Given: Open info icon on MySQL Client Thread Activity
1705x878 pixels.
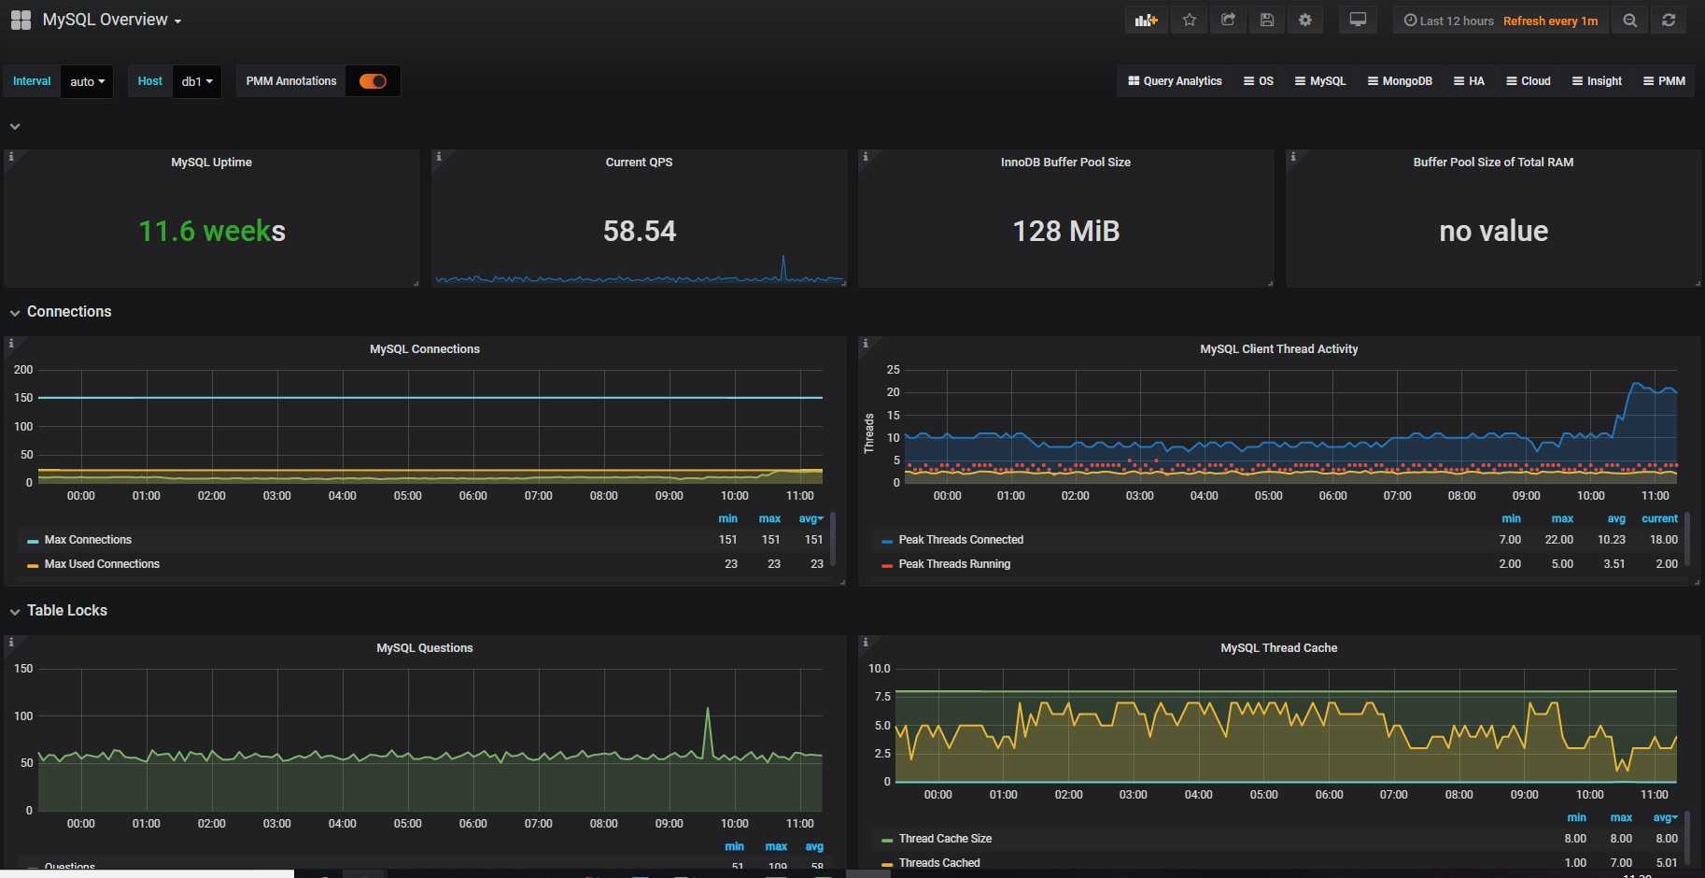Looking at the screenshot, I should coord(866,344).
